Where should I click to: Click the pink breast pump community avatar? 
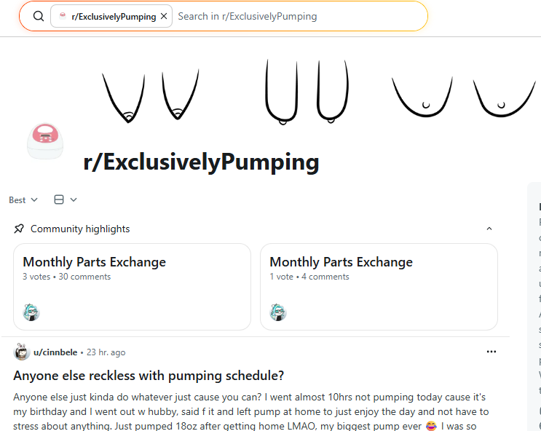(45, 141)
